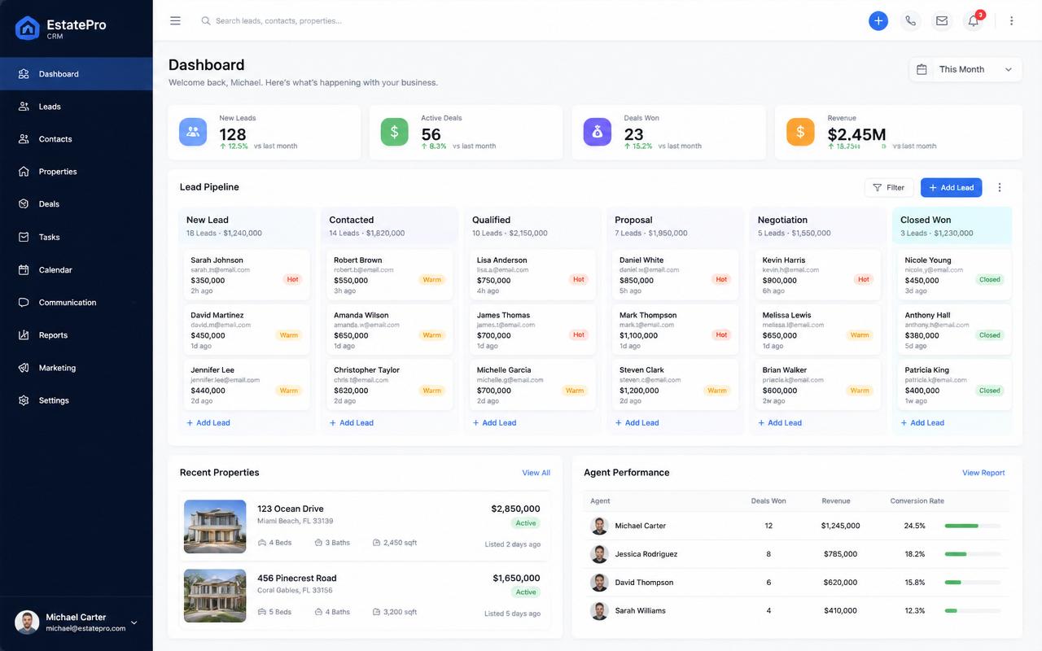Click the Conversion Rate column header
The image size is (1042, 651).
point(917,501)
